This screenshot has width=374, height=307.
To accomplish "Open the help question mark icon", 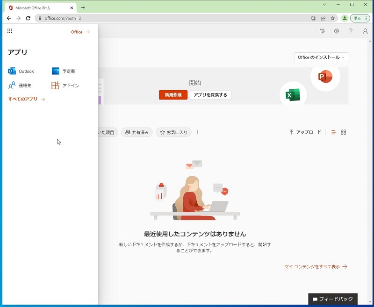I will click(351, 31).
